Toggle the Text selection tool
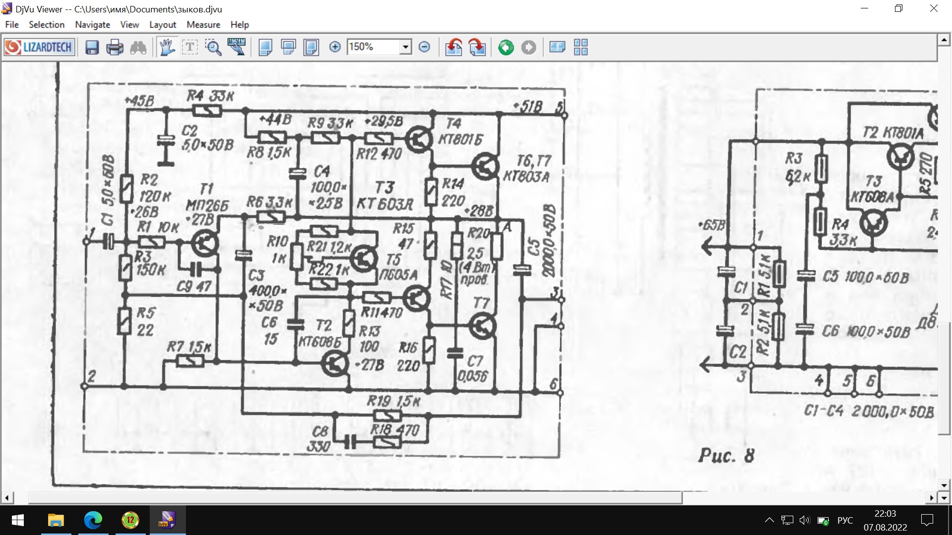The height and width of the screenshot is (535, 952). [190, 48]
